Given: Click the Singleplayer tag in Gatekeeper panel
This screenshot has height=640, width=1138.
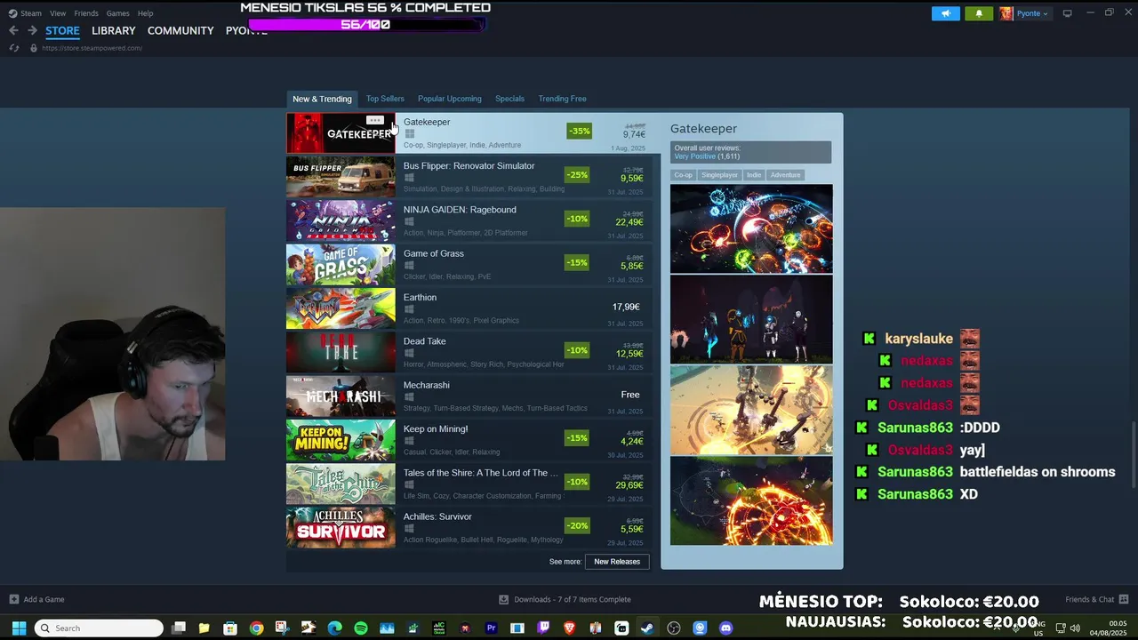Looking at the screenshot, I should 719,175.
